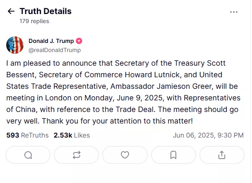
Task: Share the post via the upload icon
Action: (x=222, y=155)
